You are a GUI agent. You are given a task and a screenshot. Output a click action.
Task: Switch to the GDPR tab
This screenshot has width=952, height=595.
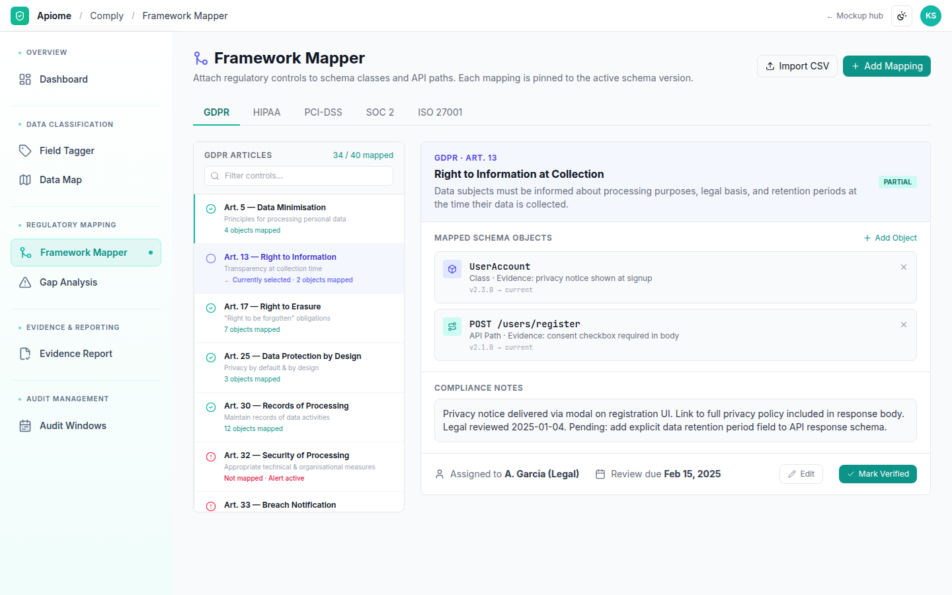[217, 112]
